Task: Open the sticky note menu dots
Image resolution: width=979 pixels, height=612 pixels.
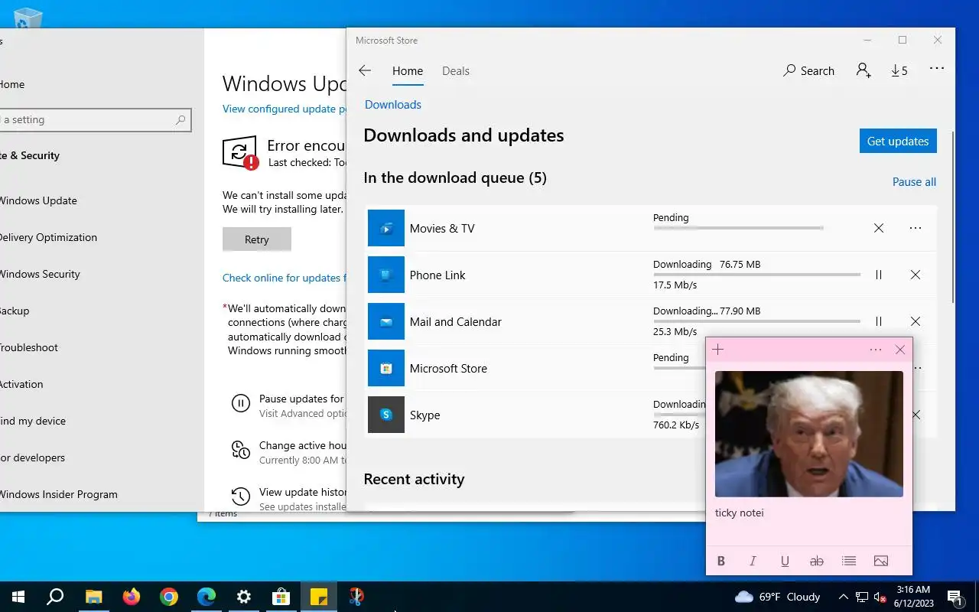Action: point(876,350)
